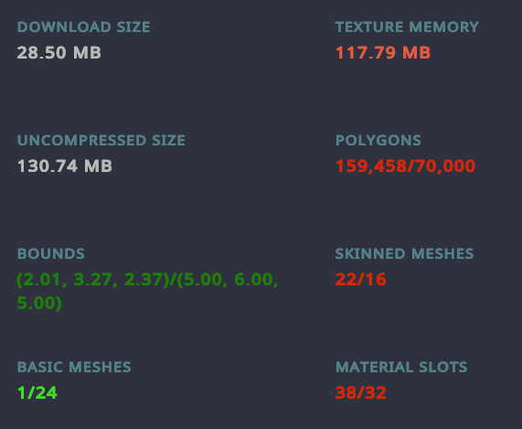Select the 22/16 skinned meshes value
This screenshot has width=522, height=429.
360,279
